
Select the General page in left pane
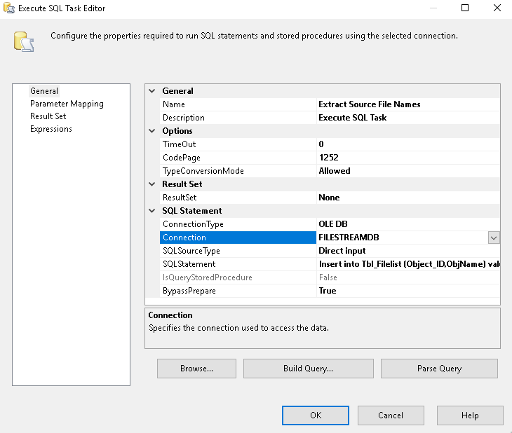tap(44, 91)
